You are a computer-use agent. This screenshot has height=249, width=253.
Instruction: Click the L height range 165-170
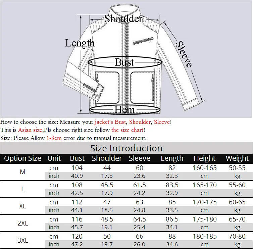[205, 185]
